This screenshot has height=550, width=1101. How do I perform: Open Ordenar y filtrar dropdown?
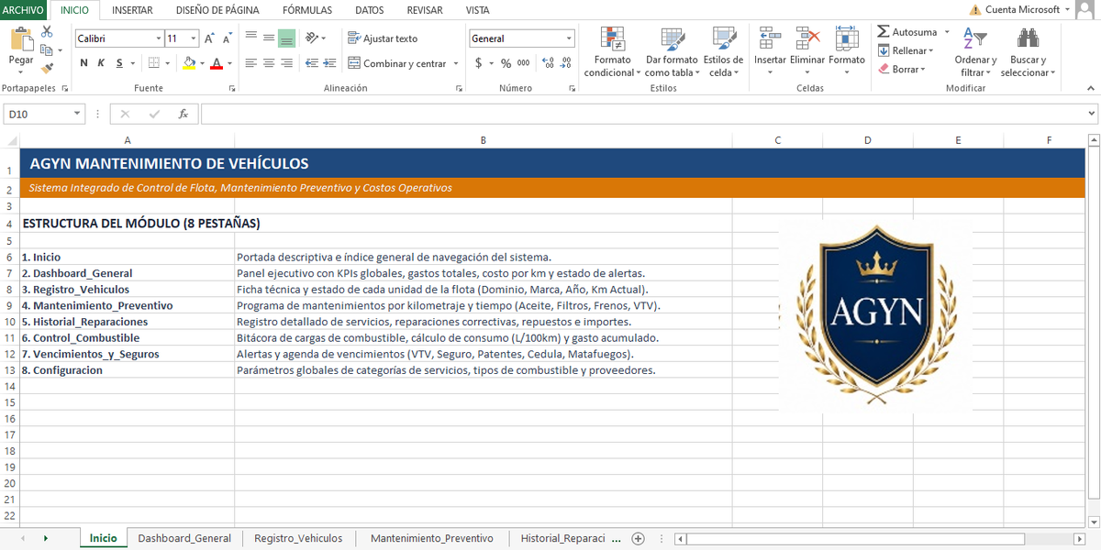click(974, 51)
